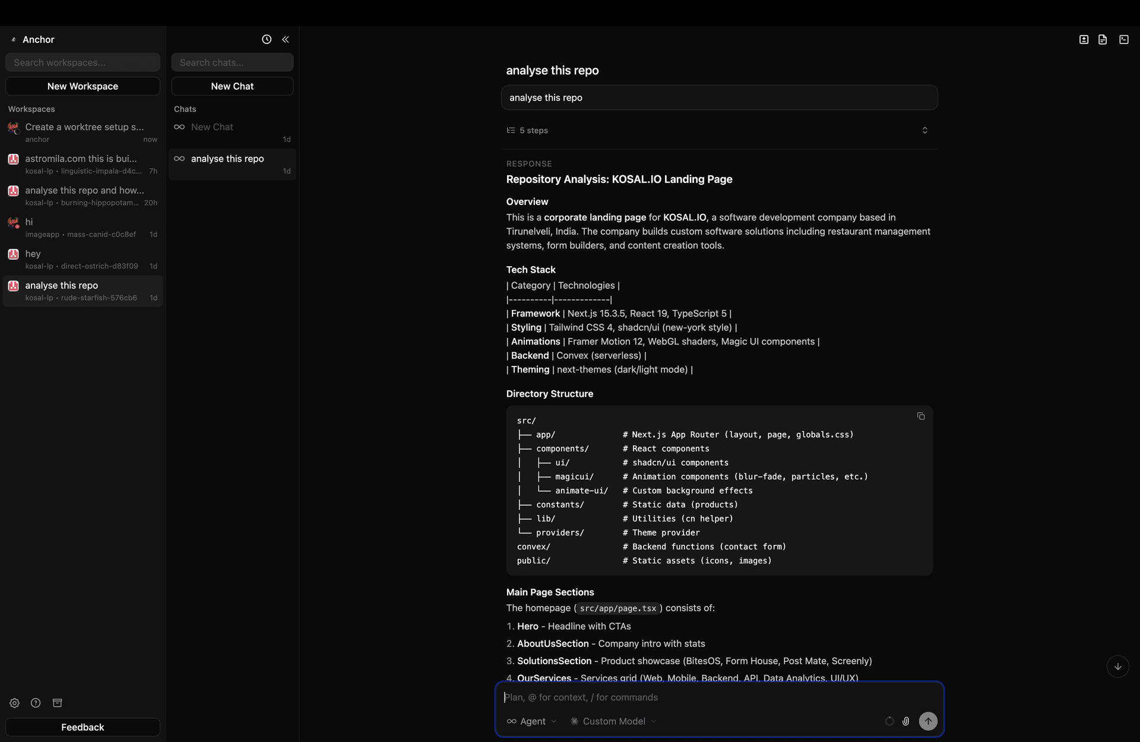1140x742 pixels.
Task: Jump to bottom of the conversation
Action: [1118, 667]
